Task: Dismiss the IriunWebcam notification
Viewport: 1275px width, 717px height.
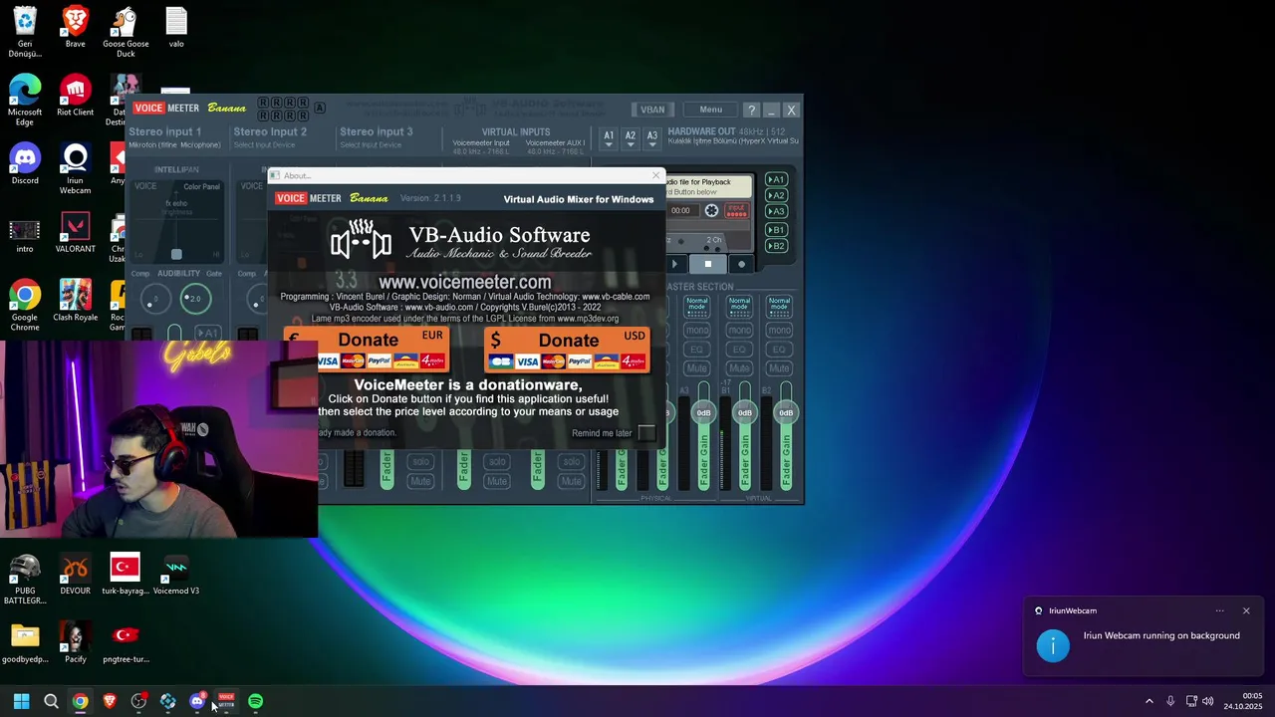Action: point(1246,610)
